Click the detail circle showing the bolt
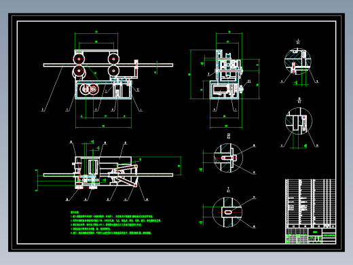The image size is (353, 265). coord(228,158)
